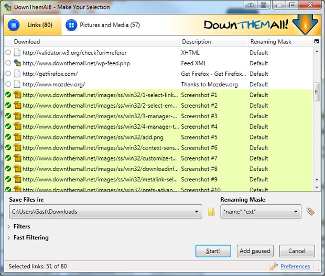Switch to the Links (80) tab
The width and height of the screenshot is (325, 276).
[x=32, y=25]
